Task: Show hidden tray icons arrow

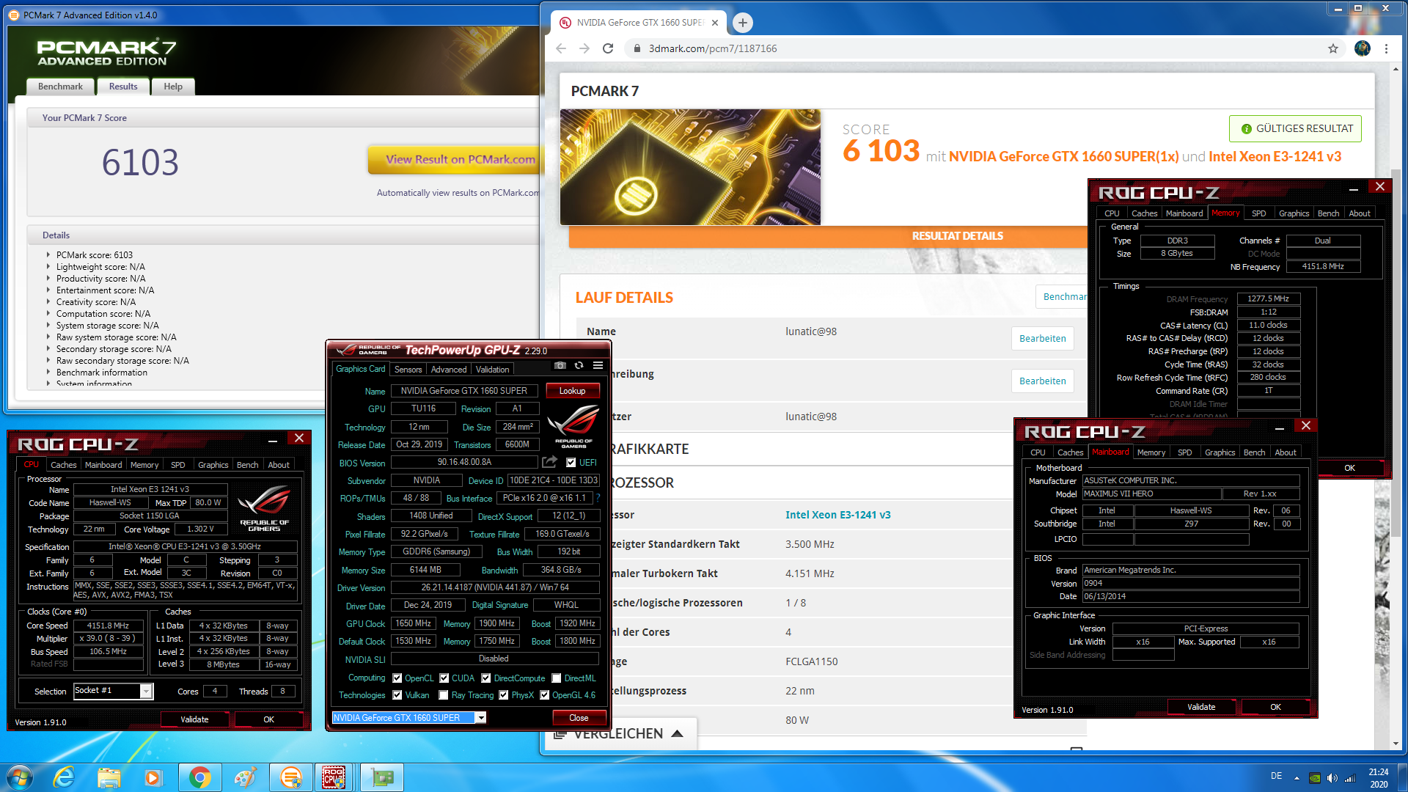Action: (1297, 778)
